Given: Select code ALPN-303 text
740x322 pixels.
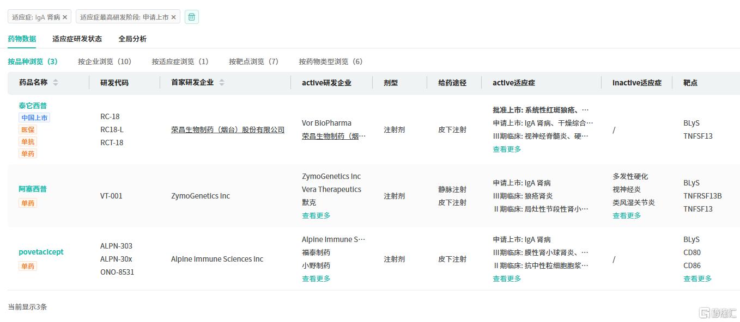Looking at the screenshot, I should tap(116, 246).
